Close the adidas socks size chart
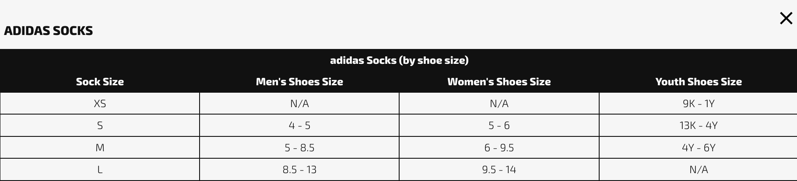This screenshot has height=181, width=797. pyautogui.click(x=786, y=18)
